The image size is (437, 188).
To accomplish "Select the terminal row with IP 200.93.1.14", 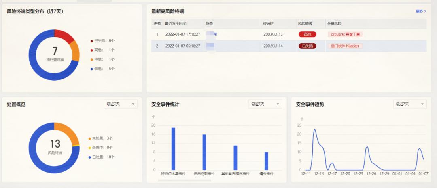I will point(273,46).
